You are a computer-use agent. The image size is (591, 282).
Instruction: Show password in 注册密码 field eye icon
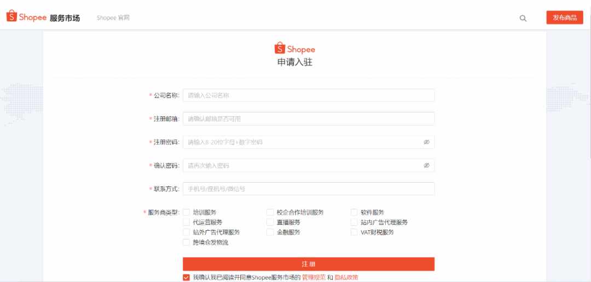[x=426, y=142]
